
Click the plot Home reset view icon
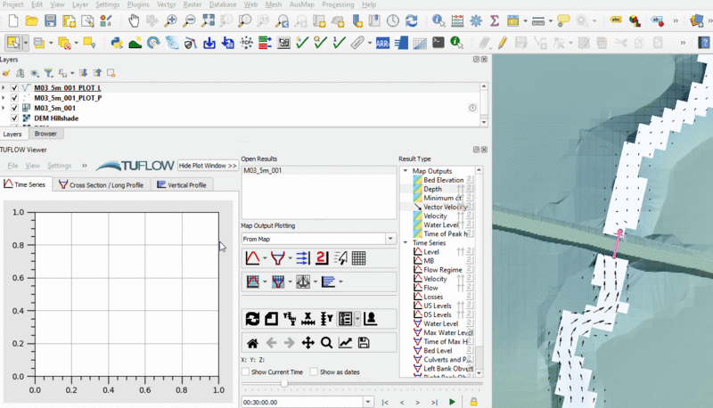252,343
